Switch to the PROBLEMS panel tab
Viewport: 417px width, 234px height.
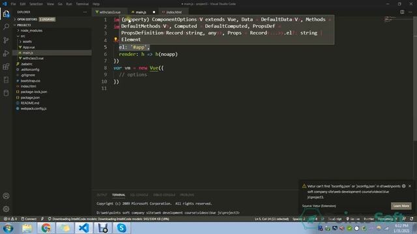coord(187,195)
